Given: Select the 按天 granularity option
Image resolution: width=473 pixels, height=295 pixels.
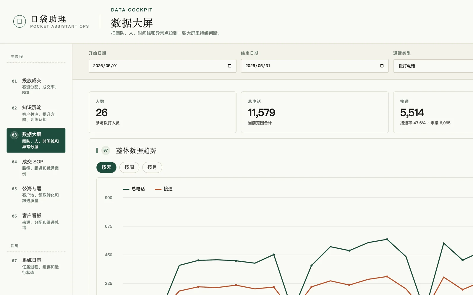Looking at the screenshot, I should click(106, 167).
